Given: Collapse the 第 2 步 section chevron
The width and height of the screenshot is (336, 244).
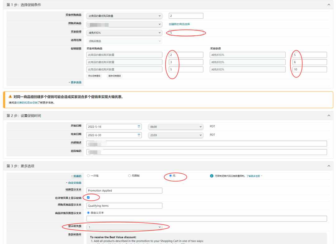Looking at the screenshot, I should coord(329,115).
